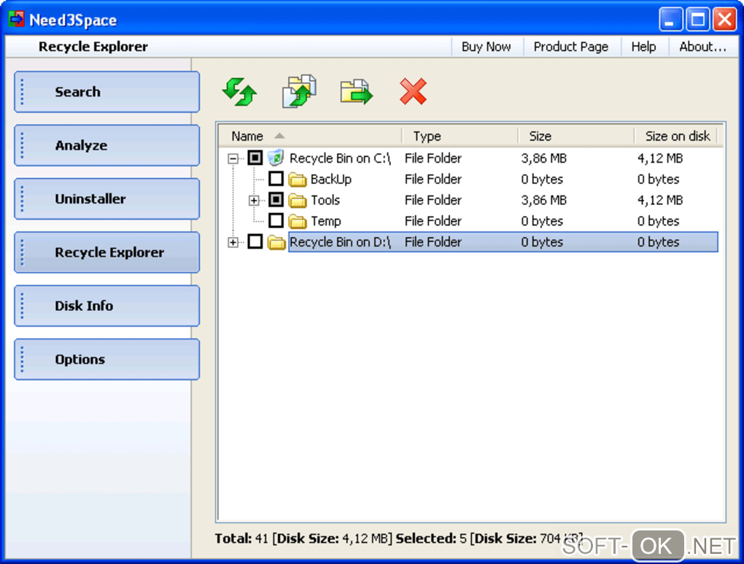The width and height of the screenshot is (744, 564).
Task: Click the Total: 41 status bar text
Action: pyautogui.click(x=241, y=538)
